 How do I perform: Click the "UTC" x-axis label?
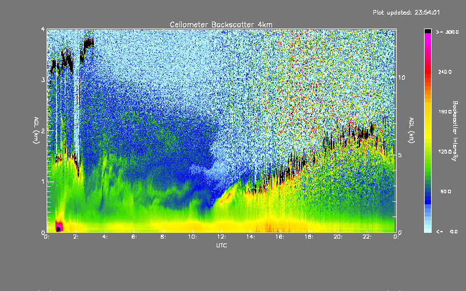coord(221,245)
